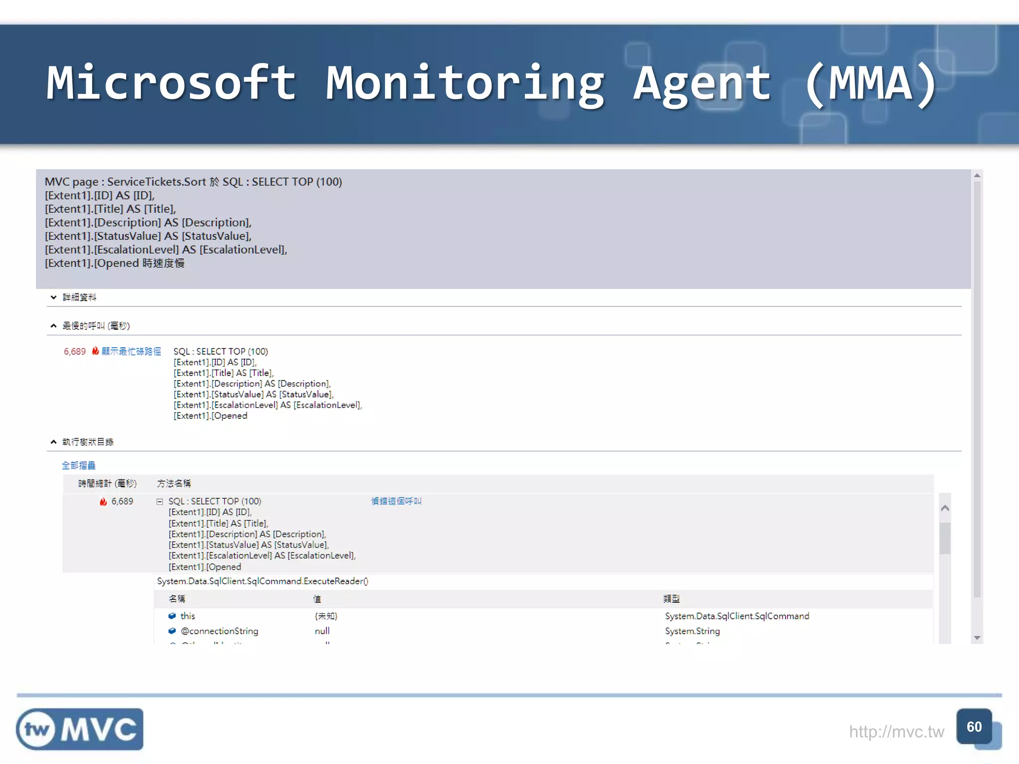
Task: Click the 值 column header
Action: 317,599
